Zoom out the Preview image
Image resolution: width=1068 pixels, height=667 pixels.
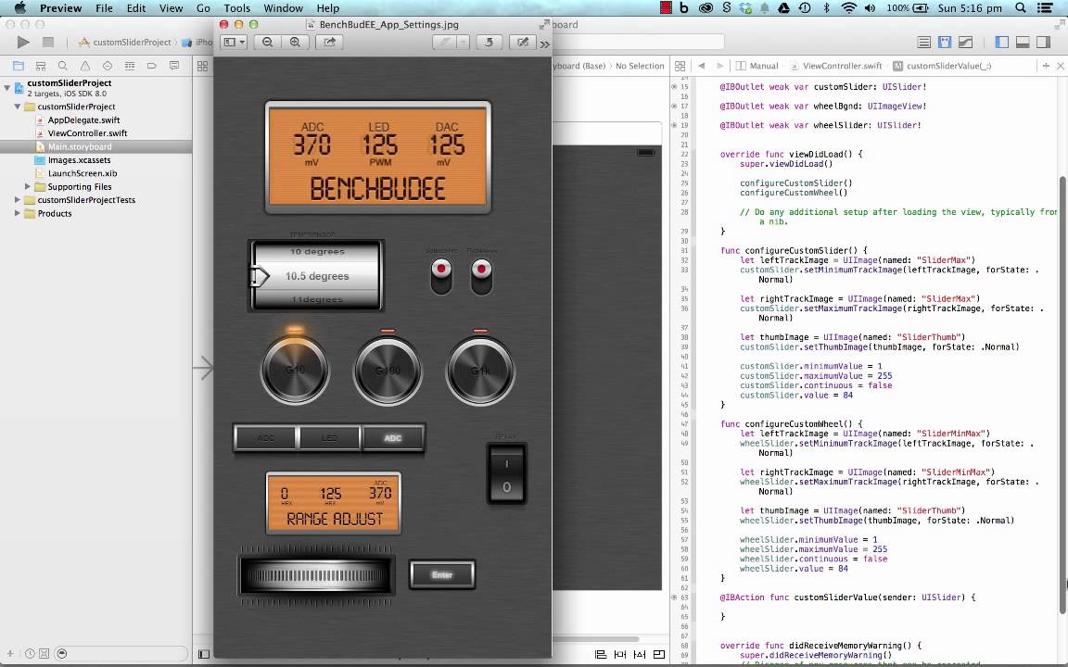tap(268, 43)
